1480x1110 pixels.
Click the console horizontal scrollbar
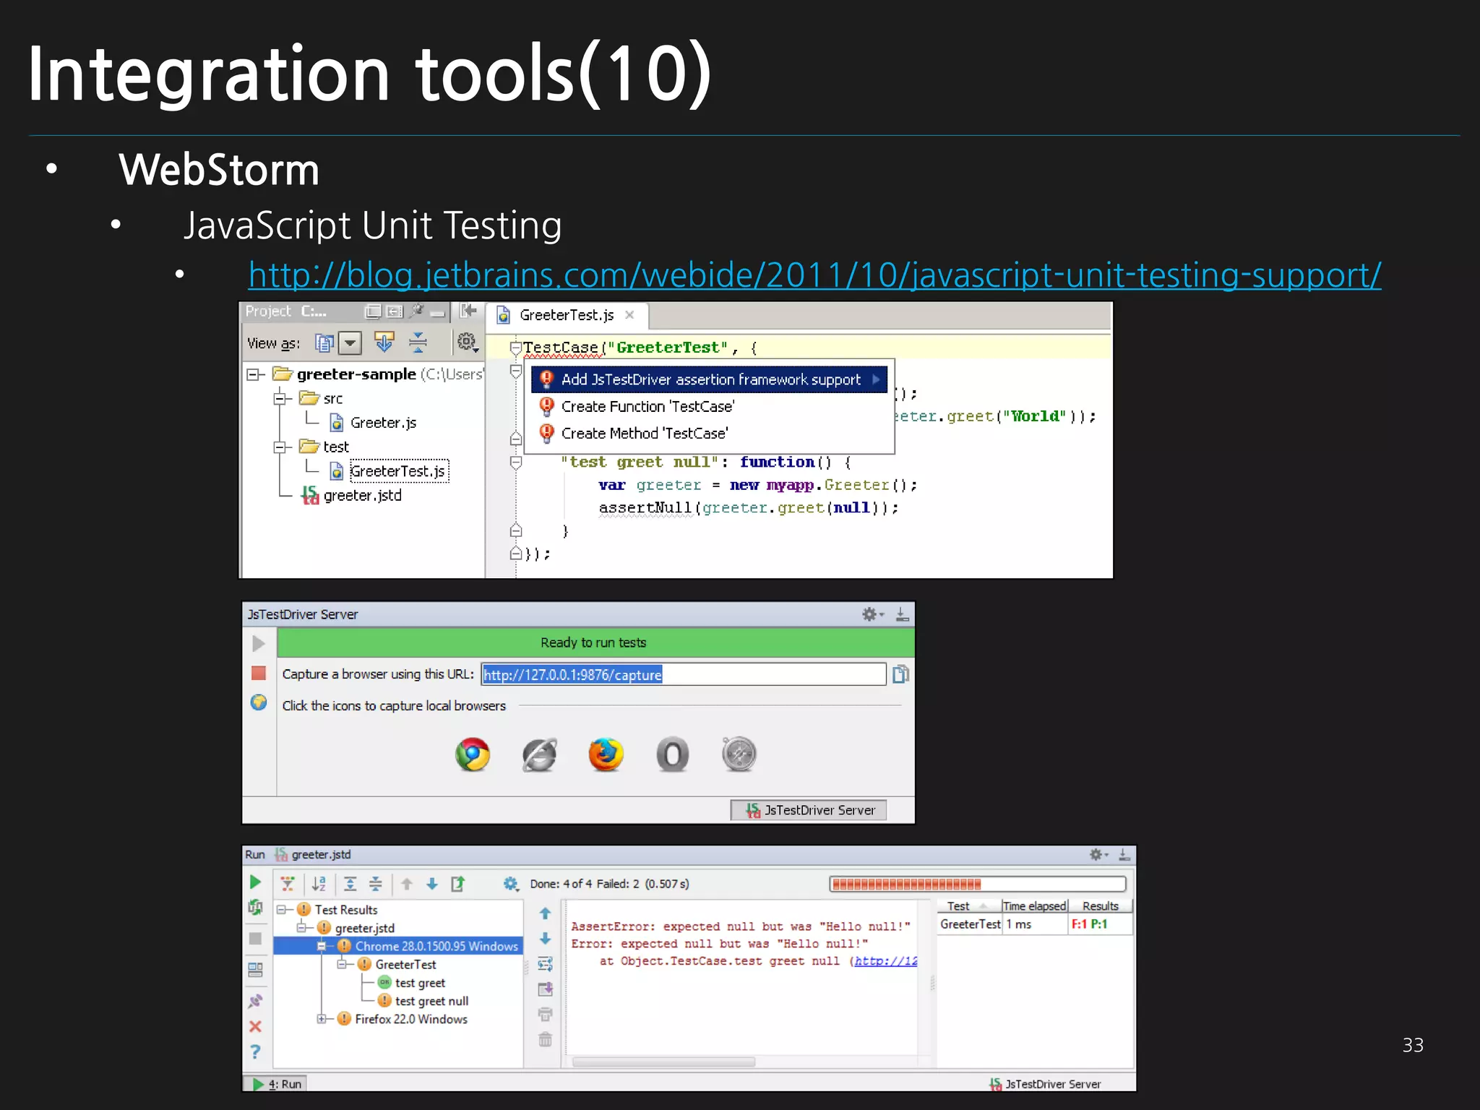[663, 1062]
